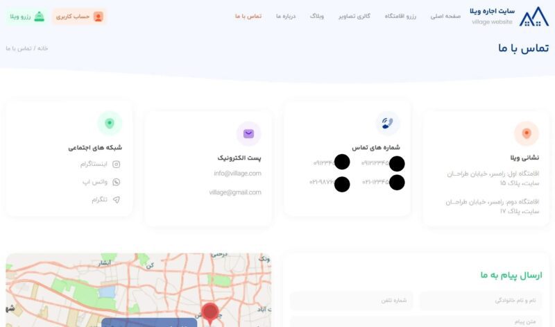The height and width of the screenshot is (327, 555).
Task: Select وبلاگ from the top menu
Action: pos(318,16)
